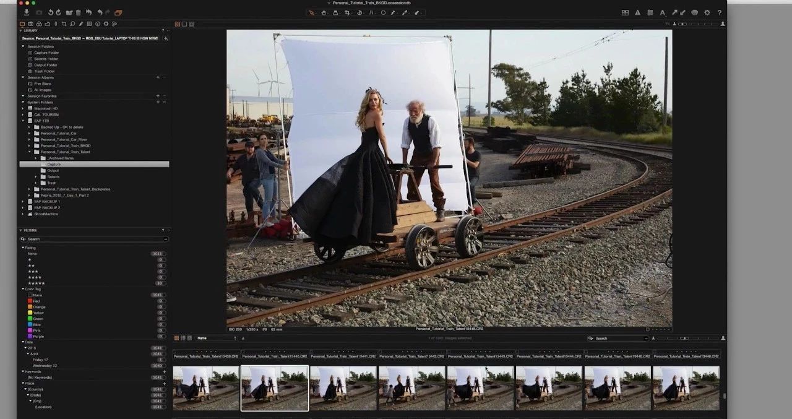This screenshot has height=419, width=792.
Task: Select the Pan hand cursor tool
Action: coord(324,12)
